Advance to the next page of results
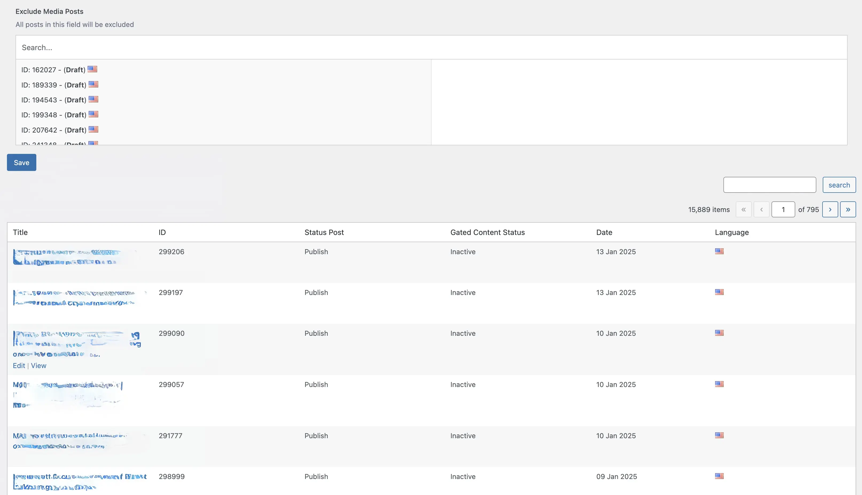 coord(830,209)
